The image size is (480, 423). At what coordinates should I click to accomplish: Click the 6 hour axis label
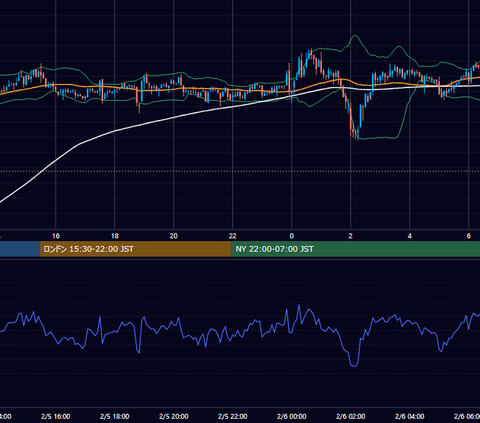(x=469, y=236)
